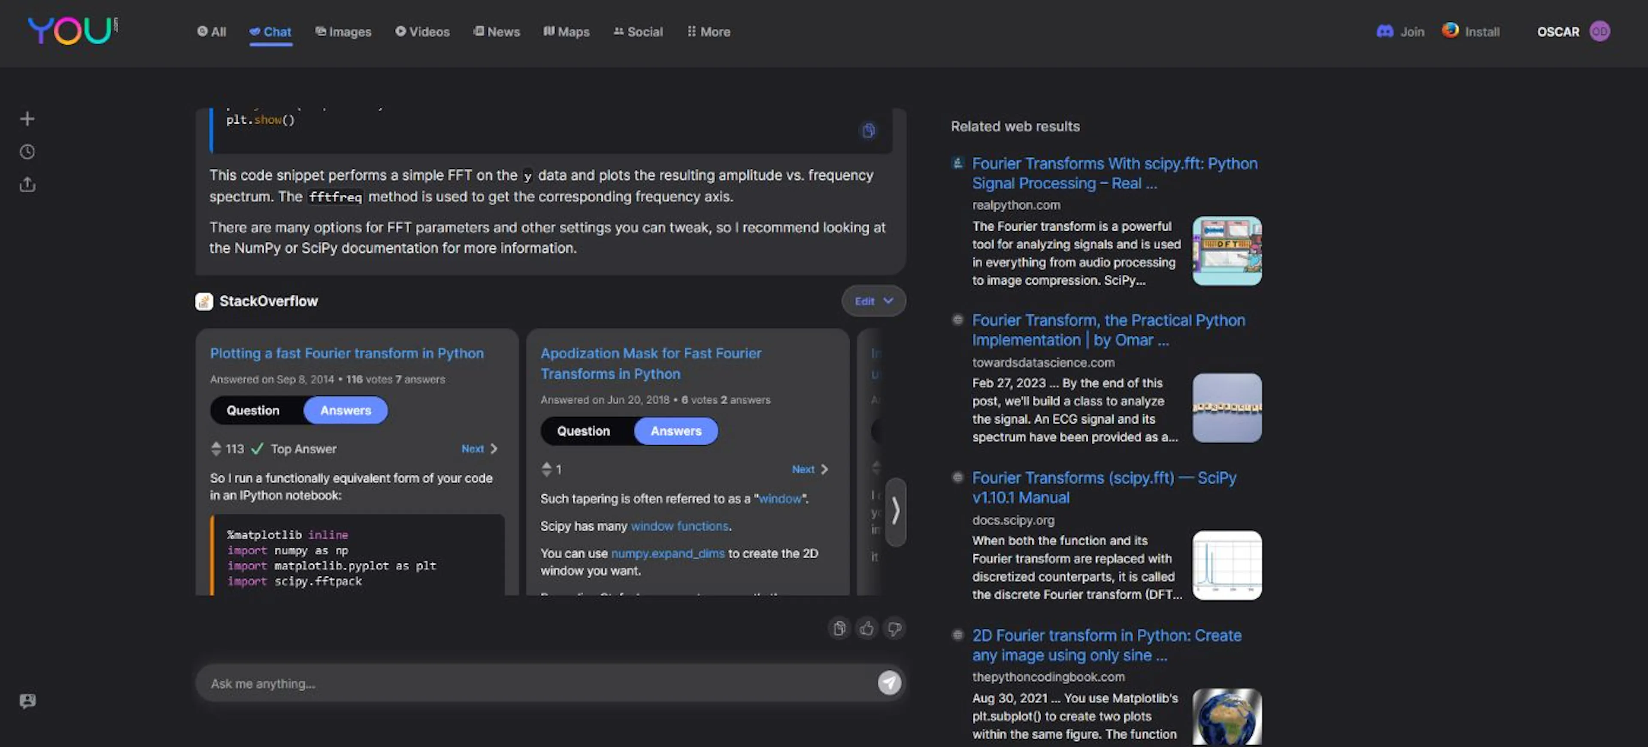The height and width of the screenshot is (747, 1648).
Task: Expand the StackOverflow Edit dropdown
Action: (x=874, y=301)
